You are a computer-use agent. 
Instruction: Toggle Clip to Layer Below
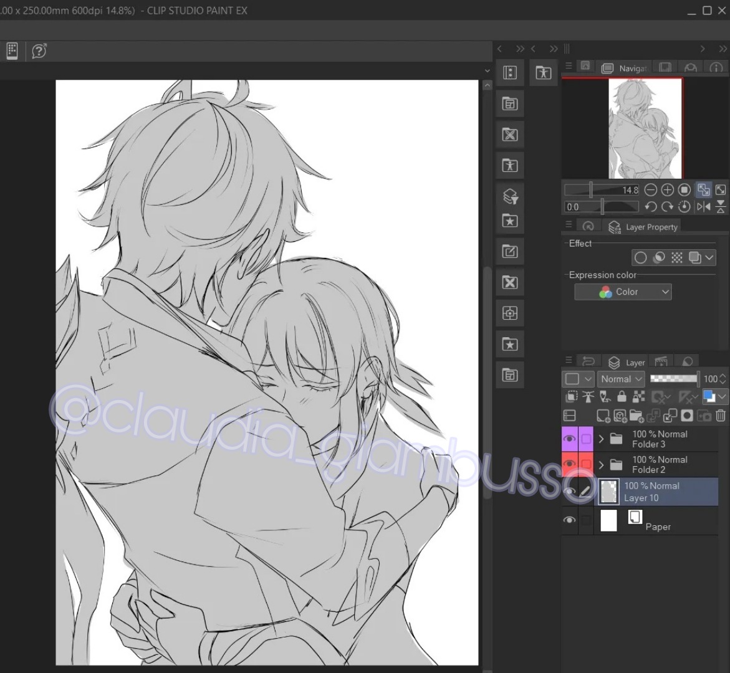click(571, 396)
